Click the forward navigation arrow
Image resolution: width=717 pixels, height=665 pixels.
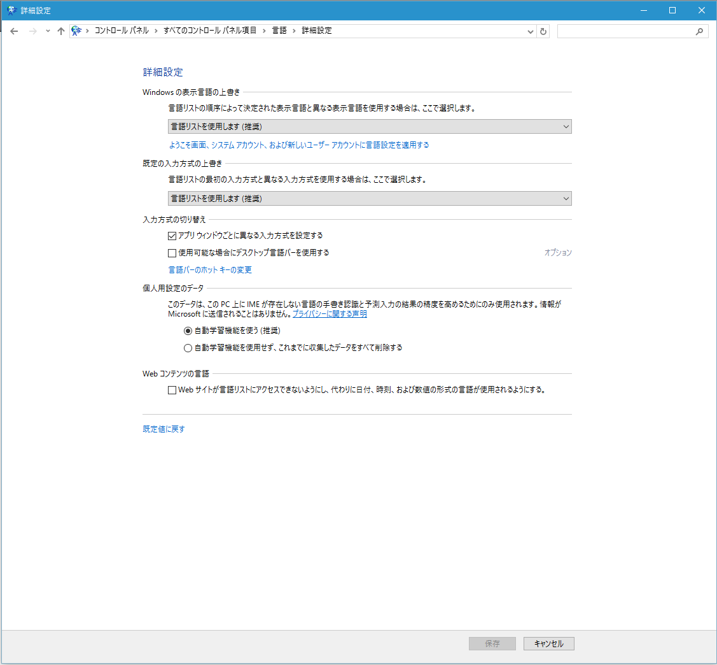32,31
